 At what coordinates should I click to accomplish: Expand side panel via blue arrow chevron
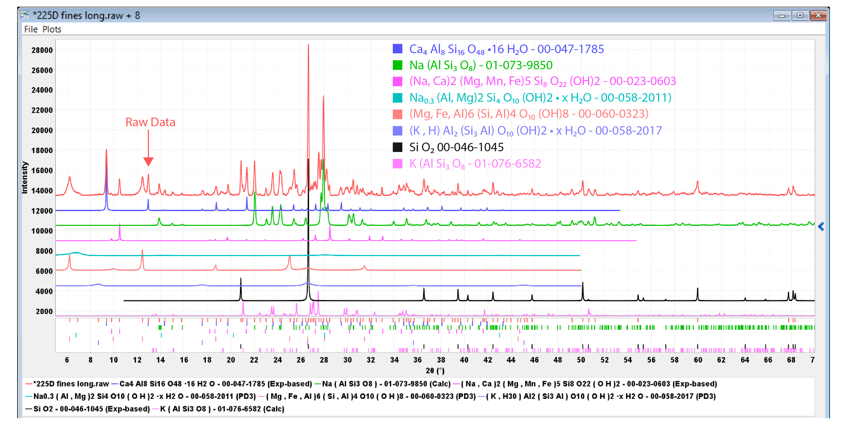click(821, 226)
